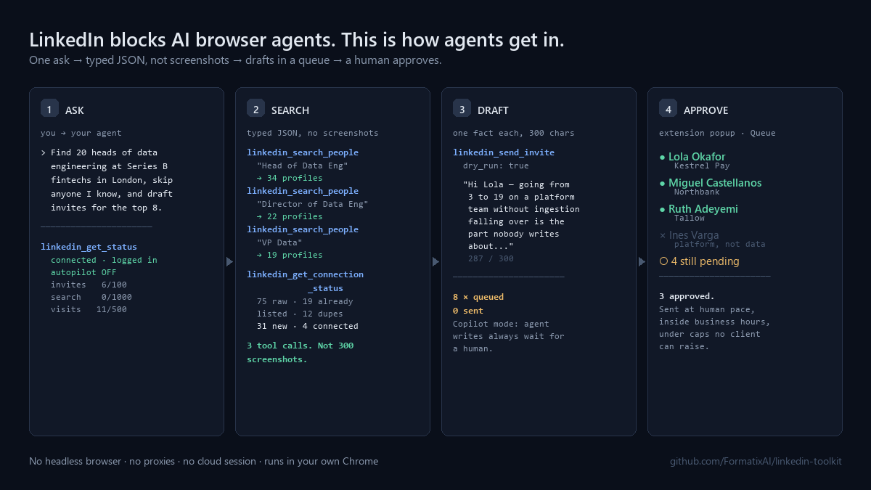This screenshot has height=490, width=871.
Task: Select the rejected name Ines Varga
Action: (694, 235)
